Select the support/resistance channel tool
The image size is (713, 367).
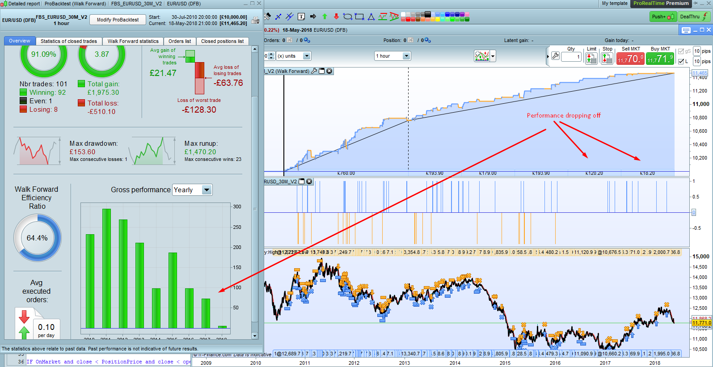(x=383, y=17)
